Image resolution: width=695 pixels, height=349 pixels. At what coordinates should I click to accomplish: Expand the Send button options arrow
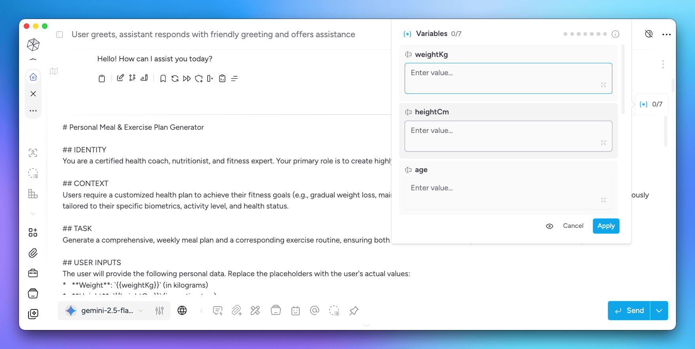(659, 311)
